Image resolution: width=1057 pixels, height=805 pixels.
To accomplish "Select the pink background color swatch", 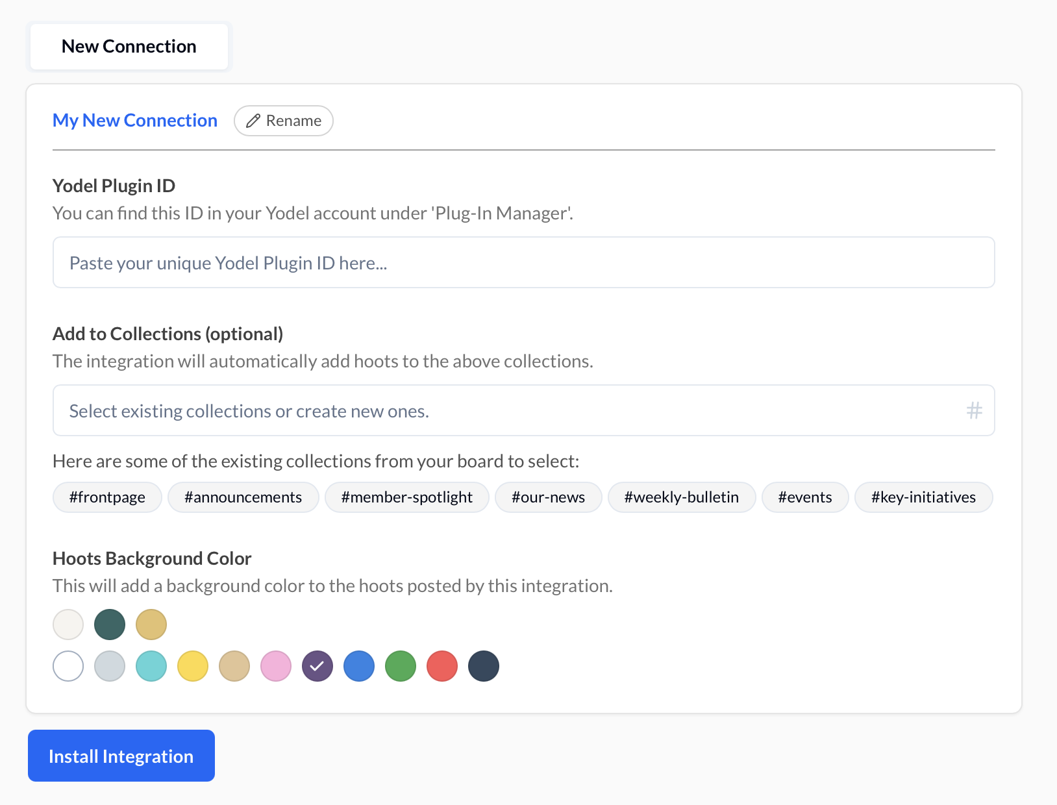I will pyautogui.click(x=276, y=666).
